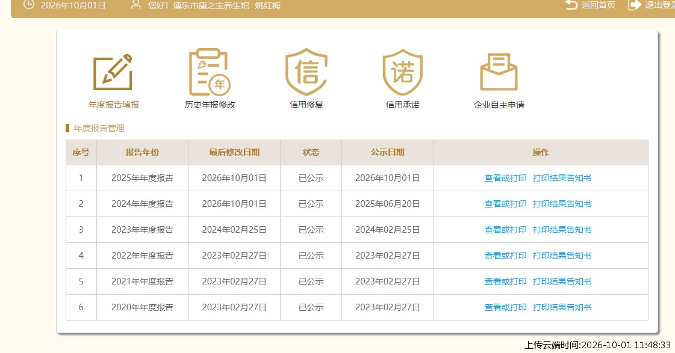Print result notice for 2021年年度报告

(562, 281)
